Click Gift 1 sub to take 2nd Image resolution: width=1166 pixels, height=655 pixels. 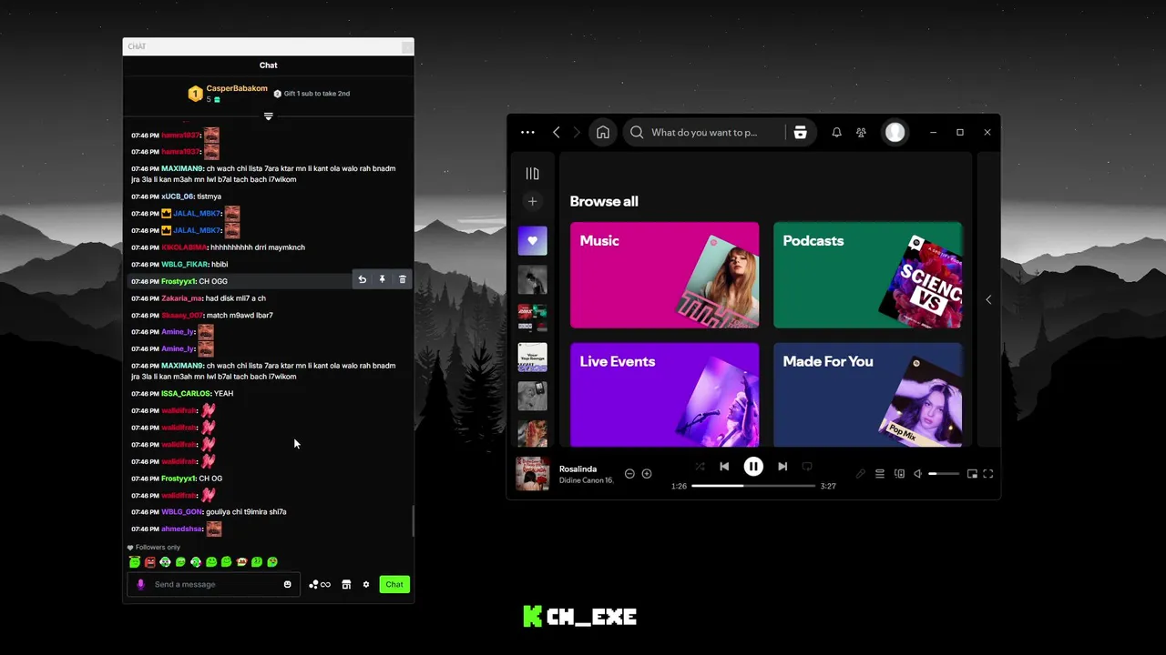pyautogui.click(x=316, y=94)
